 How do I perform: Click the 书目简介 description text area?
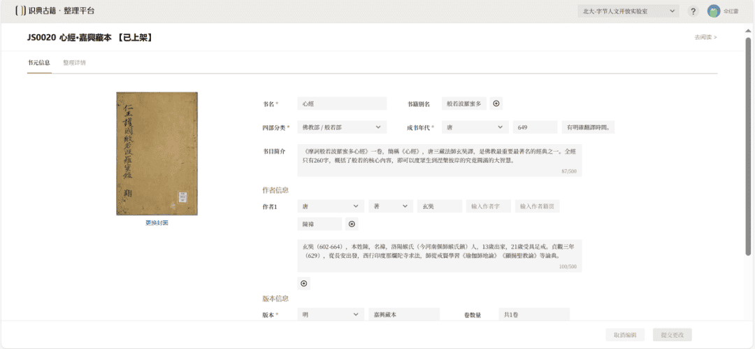[x=440, y=160]
